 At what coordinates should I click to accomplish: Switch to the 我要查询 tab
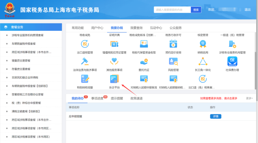pyautogui.click(x=136, y=28)
